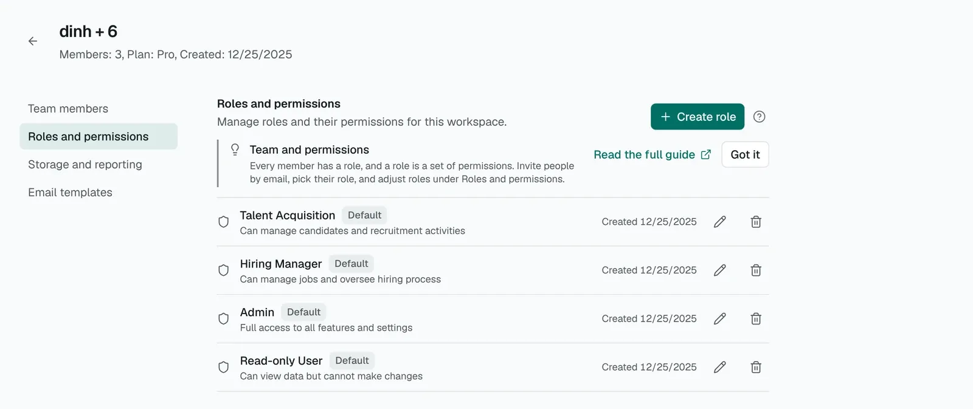Open the Team members section
The width and height of the screenshot is (973, 409).
point(99,109)
